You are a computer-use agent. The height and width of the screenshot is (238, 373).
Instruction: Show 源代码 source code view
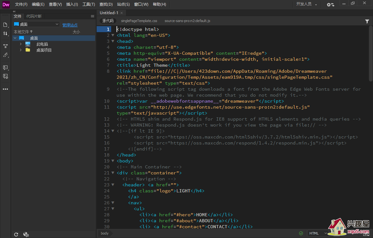pos(108,21)
